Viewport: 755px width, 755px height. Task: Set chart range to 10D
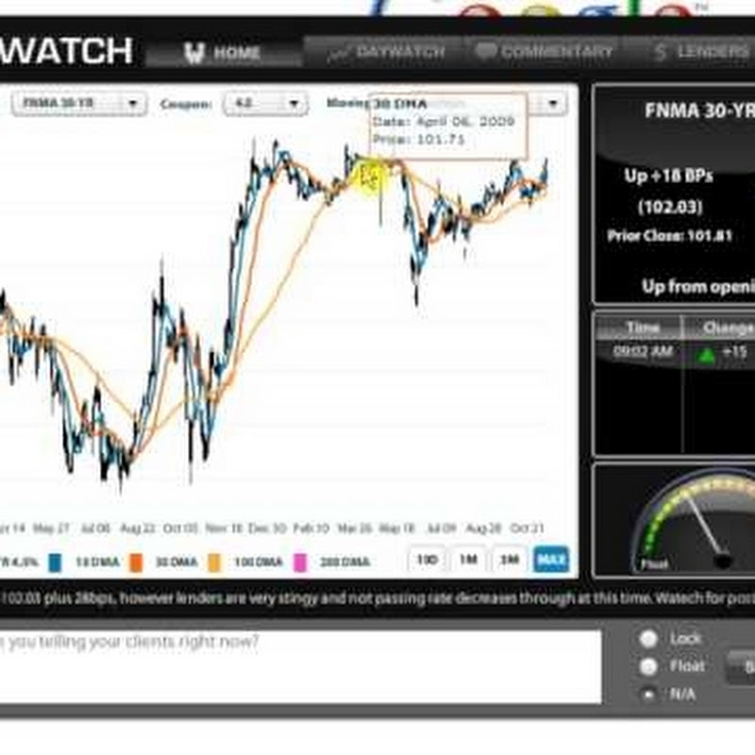pos(427,560)
